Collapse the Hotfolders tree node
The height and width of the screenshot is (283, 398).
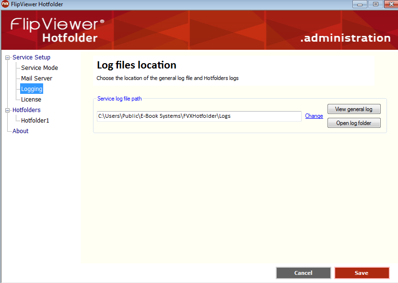click(7, 110)
